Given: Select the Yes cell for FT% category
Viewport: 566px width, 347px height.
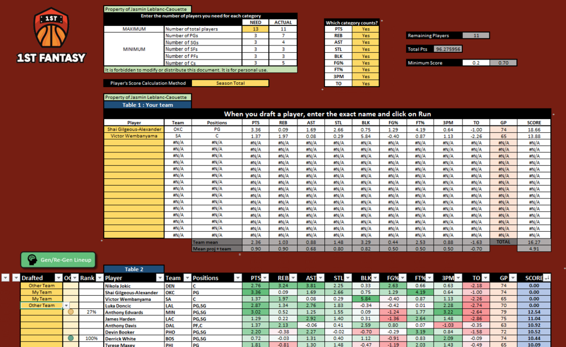Looking at the screenshot, I should coord(366,70).
